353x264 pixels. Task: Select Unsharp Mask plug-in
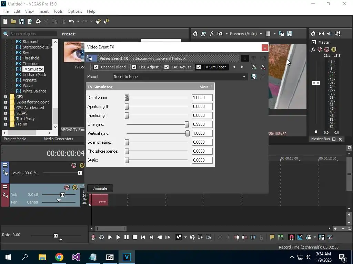pyautogui.click(x=34, y=75)
